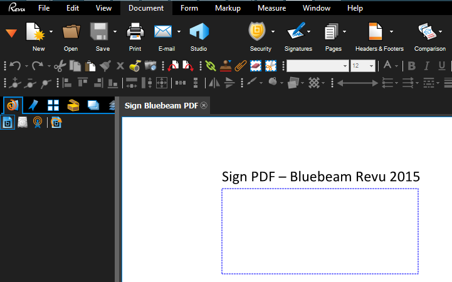Select the Snapshot camera tool
Screen dimensions: 452x282
[150, 66]
